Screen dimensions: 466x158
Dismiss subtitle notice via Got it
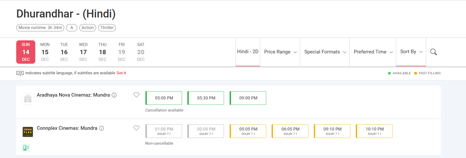pos(121,73)
